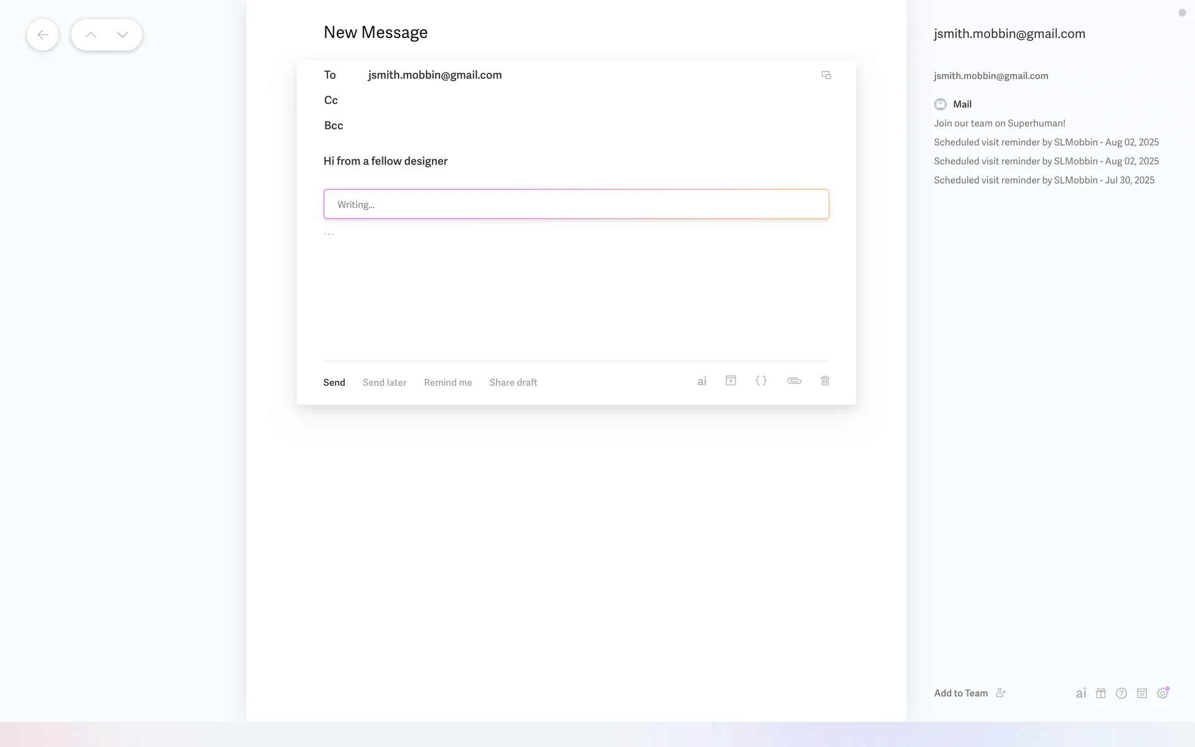Click the back arrow button
This screenshot has width=1195, height=747.
click(x=42, y=35)
